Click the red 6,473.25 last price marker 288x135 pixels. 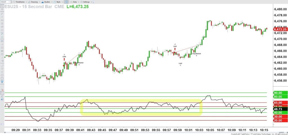coord(280,29)
